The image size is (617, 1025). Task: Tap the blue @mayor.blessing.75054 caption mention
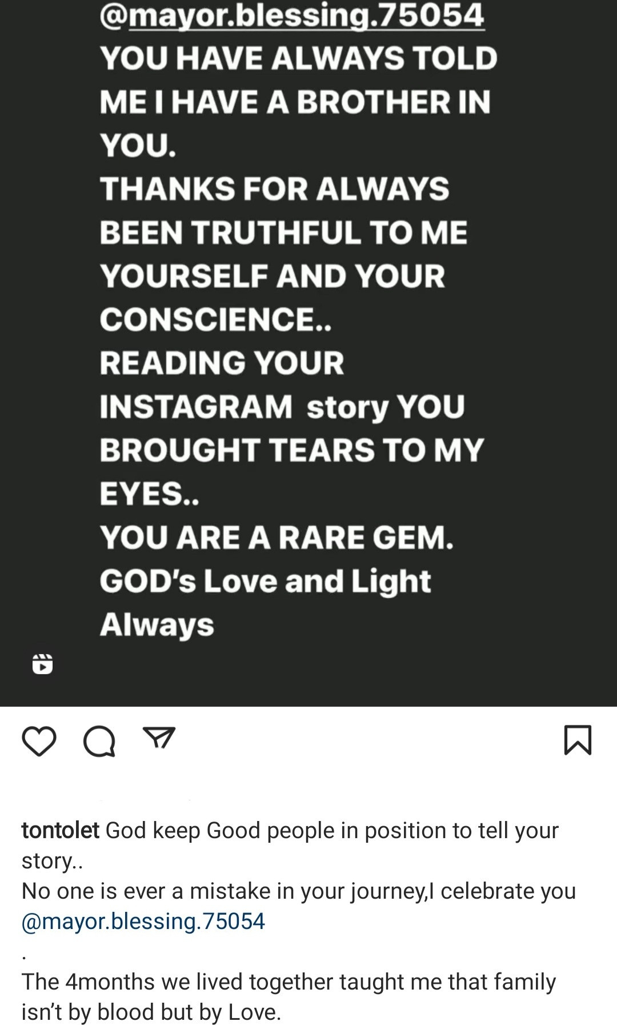click(x=143, y=921)
